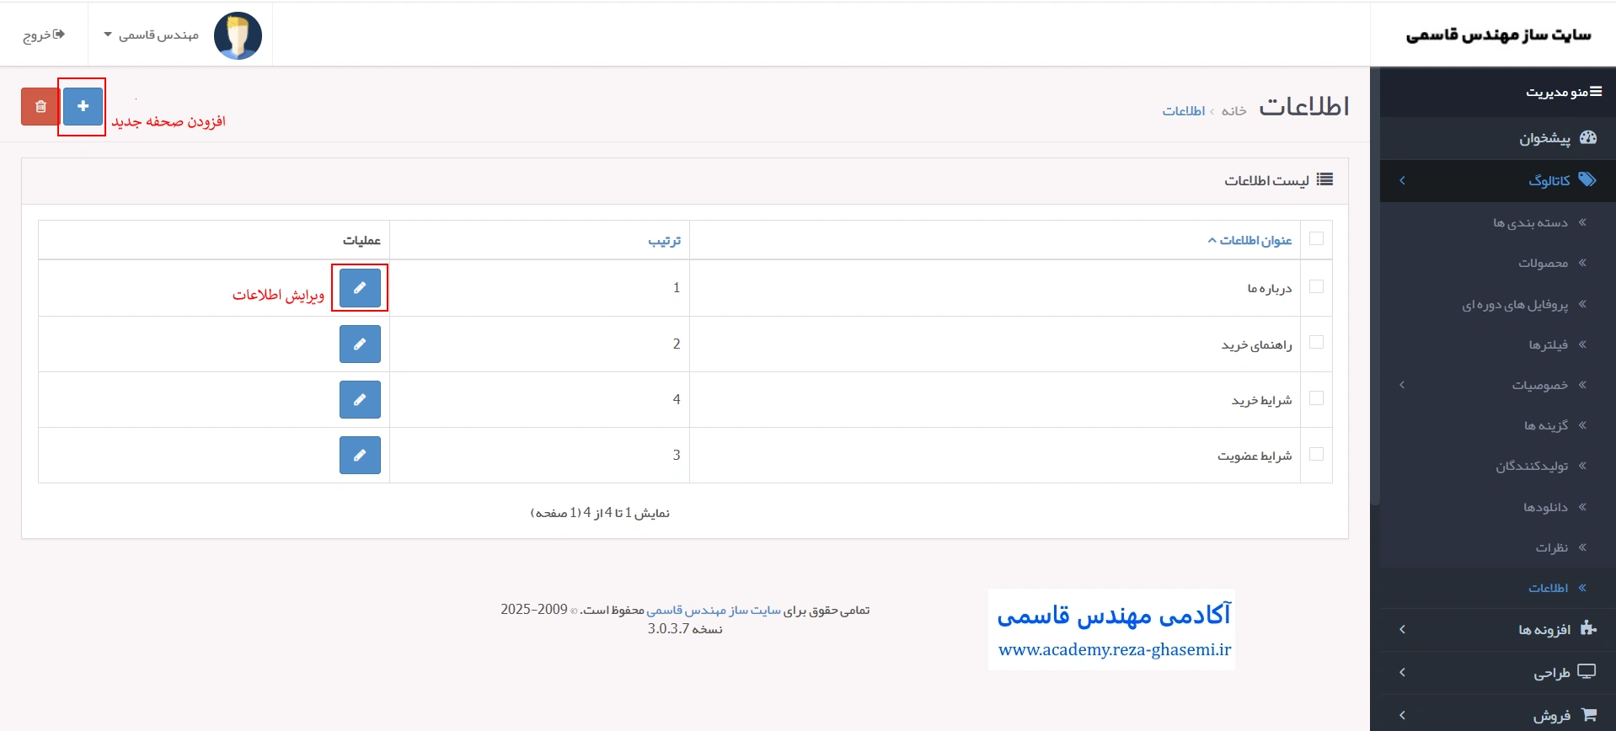Open گزینه ها menu item
The image size is (1616, 731).
[1498, 425]
